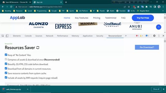The image size is (166, 93).
Task: Bookmark this page with the star icon
Action: tap(129, 7)
